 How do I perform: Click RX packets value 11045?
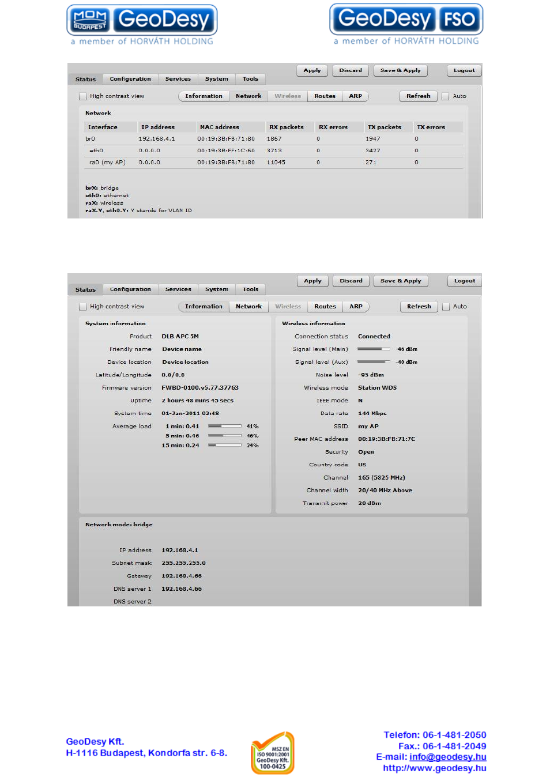pyautogui.click(x=276, y=163)
